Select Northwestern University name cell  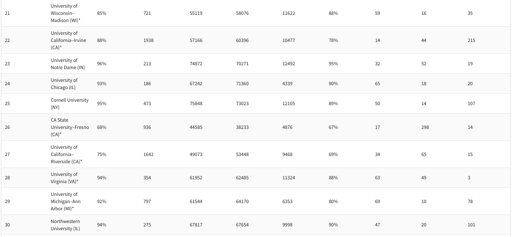click(65, 225)
